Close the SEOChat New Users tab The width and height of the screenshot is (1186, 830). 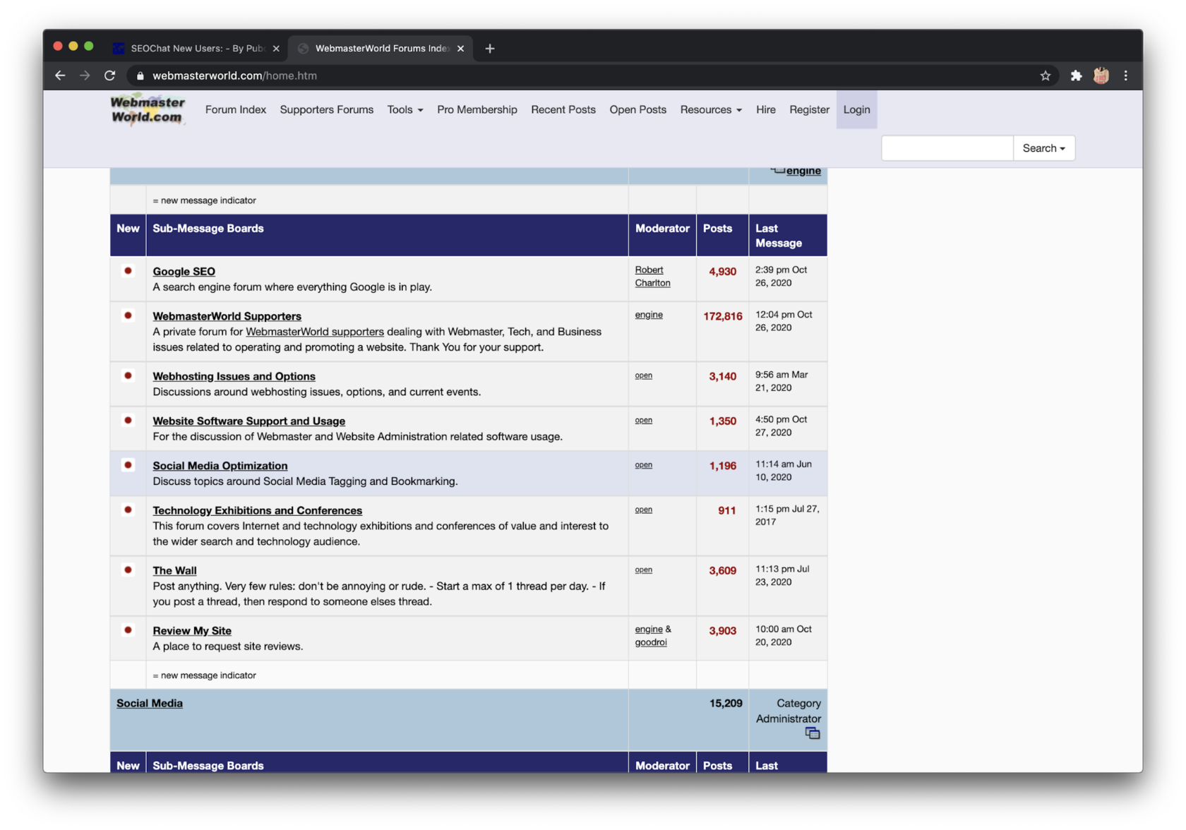[276, 48]
